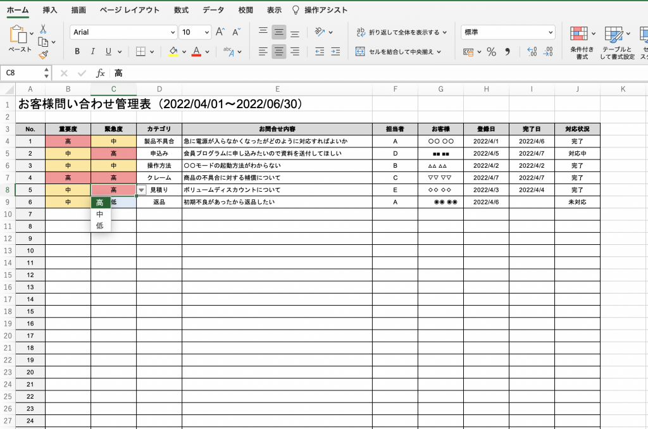Click the format painter brush icon
The height and width of the screenshot is (429, 648).
coord(43,55)
